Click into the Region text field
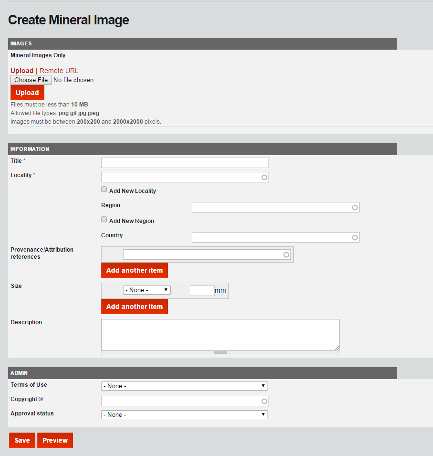 [276, 207]
